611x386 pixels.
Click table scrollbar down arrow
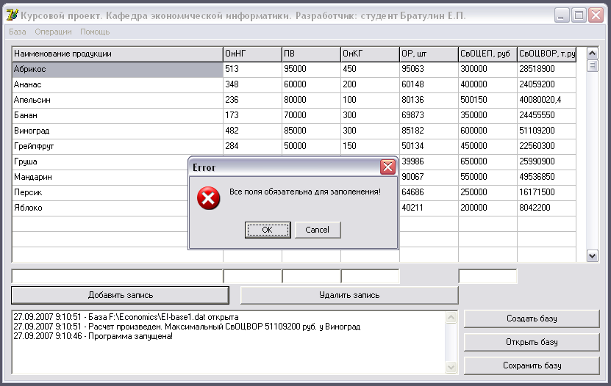tap(593, 256)
